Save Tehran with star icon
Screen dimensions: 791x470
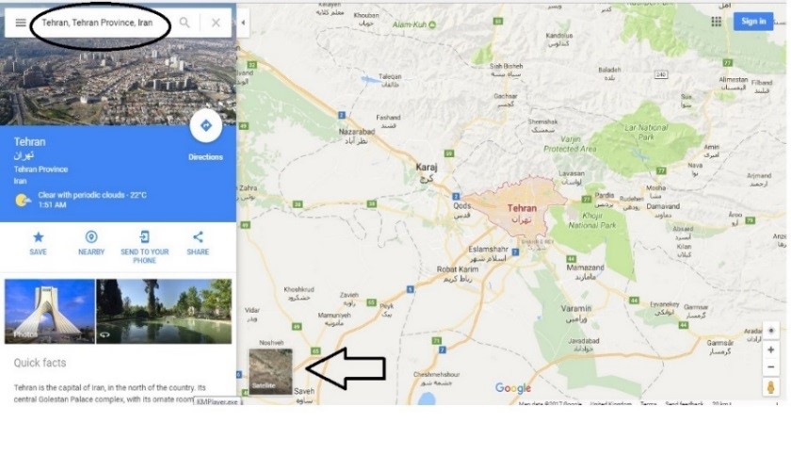pos(38,243)
